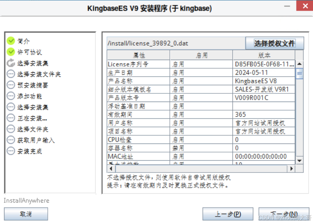Screen dimensions: 313x223
Task: Click the pending step icon beside 获取用户输入
Action: (x=11, y=140)
